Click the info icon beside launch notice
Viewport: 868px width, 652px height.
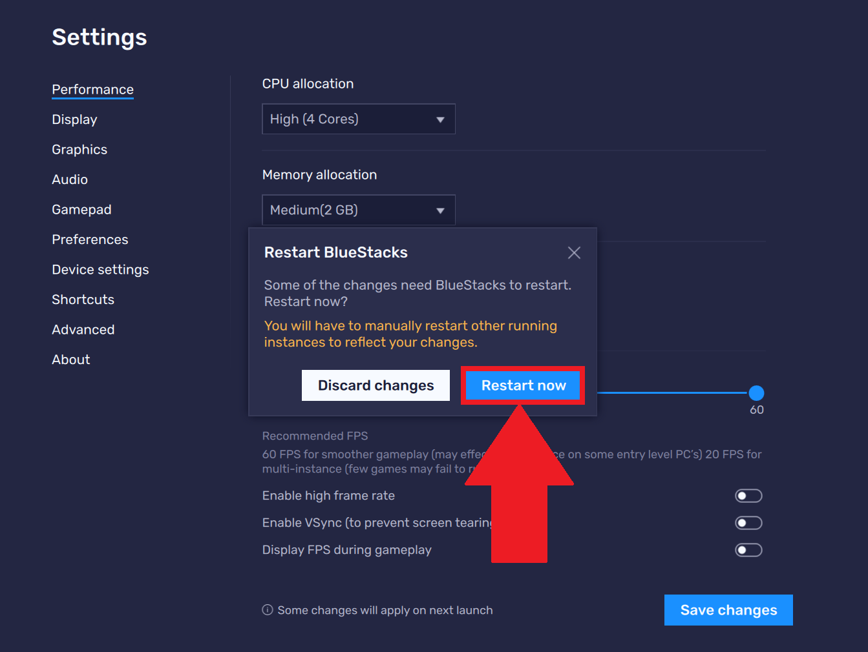(x=268, y=610)
